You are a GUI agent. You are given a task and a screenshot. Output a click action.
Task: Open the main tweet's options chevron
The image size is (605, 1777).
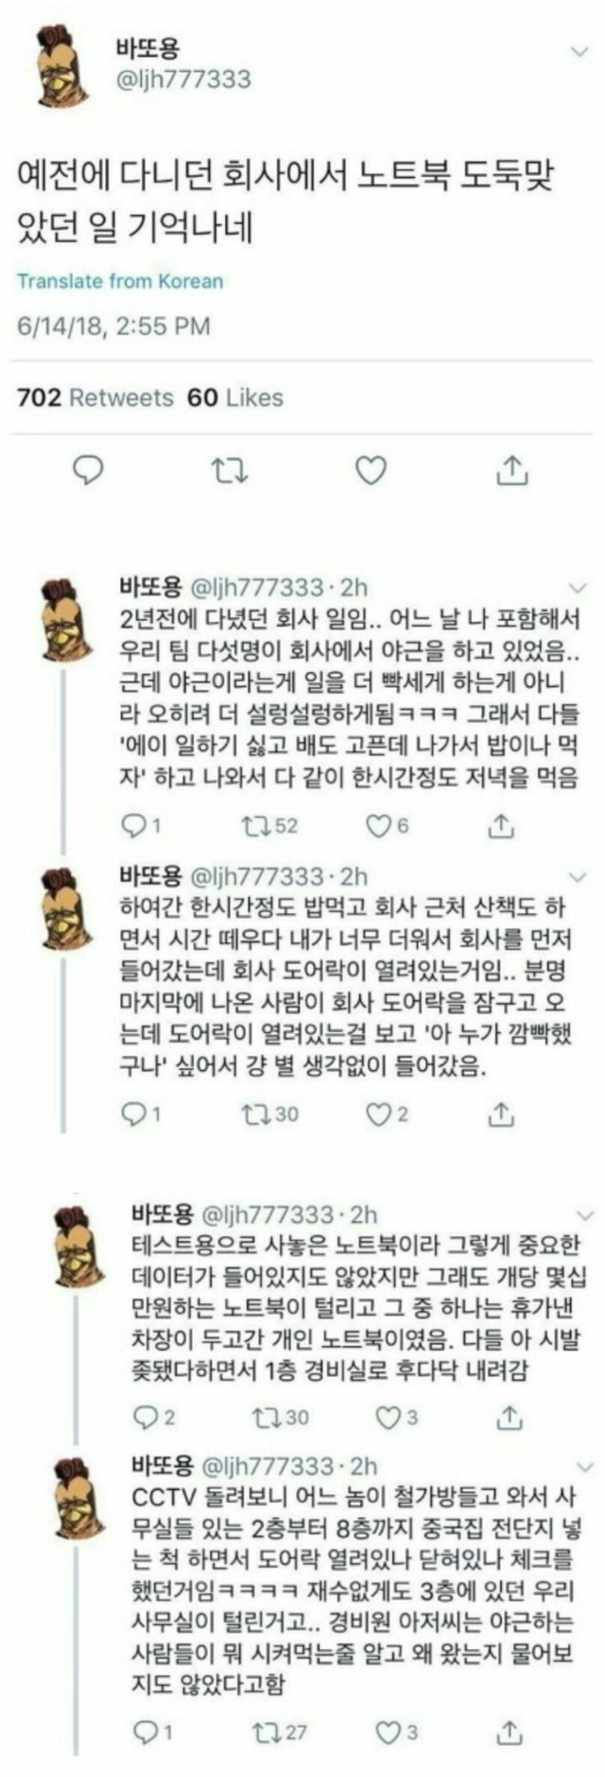coord(579,50)
